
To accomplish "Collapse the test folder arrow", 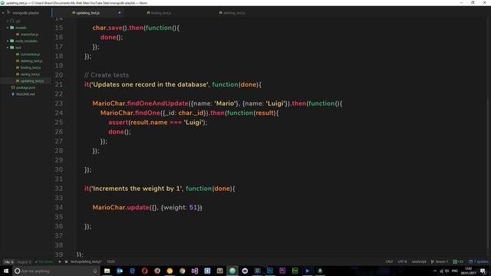I will coord(8,48).
